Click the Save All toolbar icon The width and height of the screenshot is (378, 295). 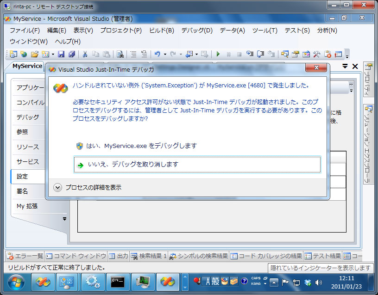pyautogui.click(x=72, y=54)
